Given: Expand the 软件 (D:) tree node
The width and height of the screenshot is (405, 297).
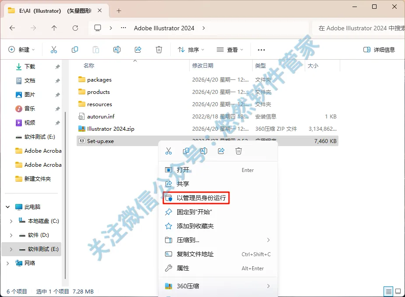Looking at the screenshot, I should (x=11, y=235).
